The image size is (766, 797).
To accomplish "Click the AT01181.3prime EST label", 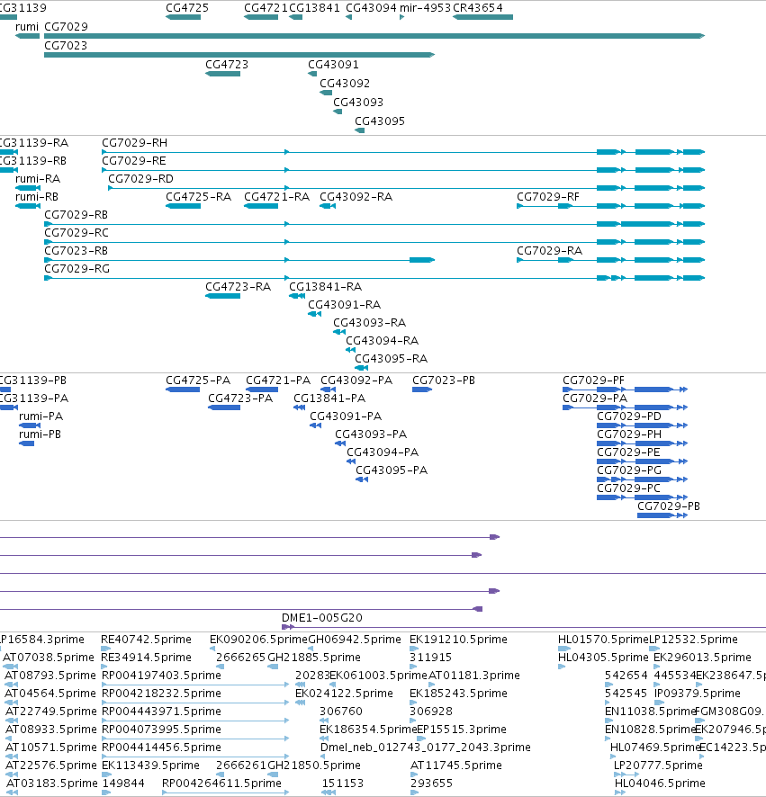I will click(474, 675).
